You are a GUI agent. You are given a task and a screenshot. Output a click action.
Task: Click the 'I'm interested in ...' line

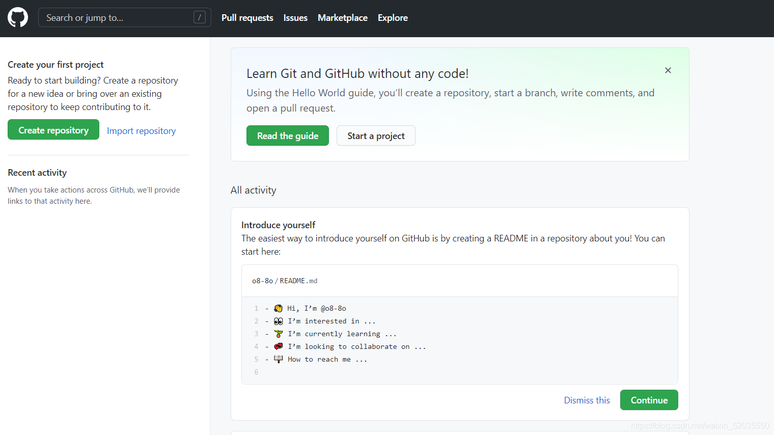(x=331, y=321)
